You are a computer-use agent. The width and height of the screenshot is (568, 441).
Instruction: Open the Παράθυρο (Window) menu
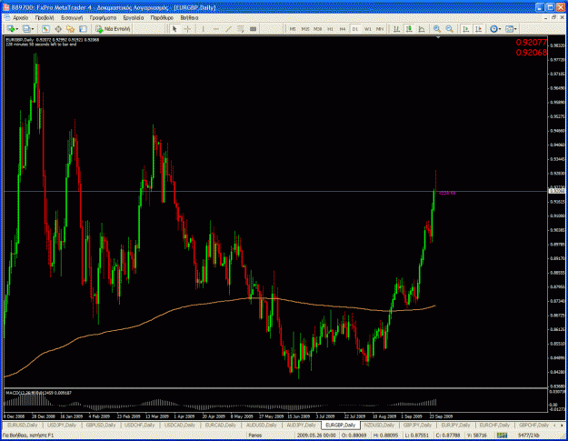click(162, 18)
